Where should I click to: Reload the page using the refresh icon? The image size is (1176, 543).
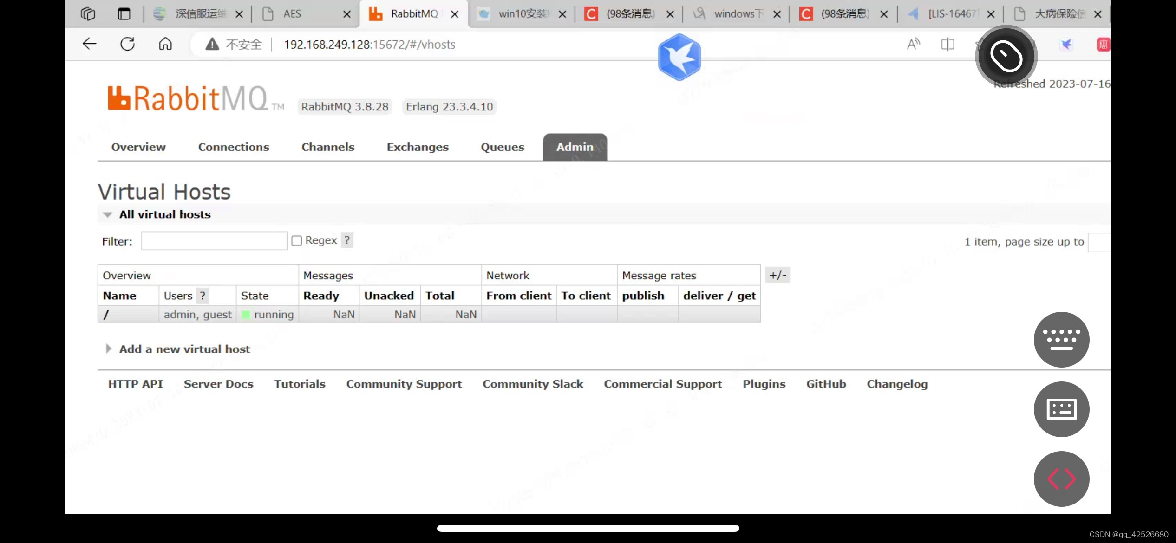coord(127,44)
